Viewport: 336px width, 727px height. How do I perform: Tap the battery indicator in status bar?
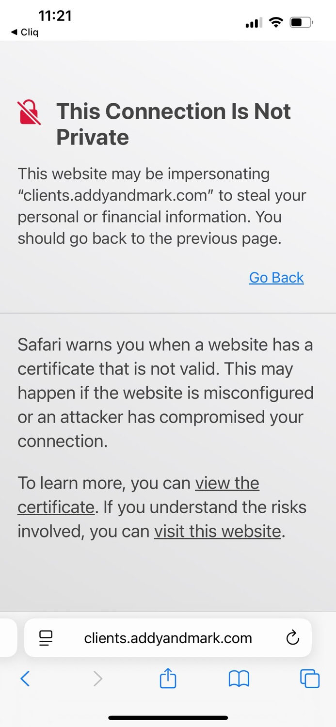[x=301, y=22]
